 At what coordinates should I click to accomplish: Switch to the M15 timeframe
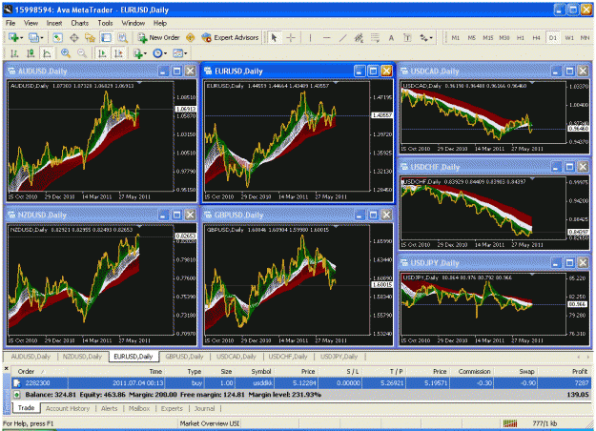tap(487, 37)
